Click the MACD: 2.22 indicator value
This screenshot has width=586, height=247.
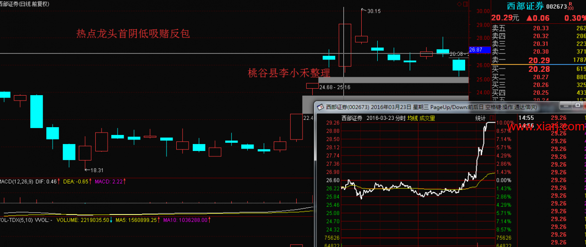tap(110, 182)
